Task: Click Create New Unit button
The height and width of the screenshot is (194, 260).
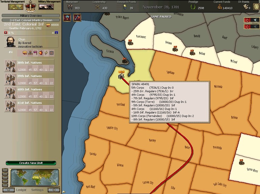Action: [31, 163]
